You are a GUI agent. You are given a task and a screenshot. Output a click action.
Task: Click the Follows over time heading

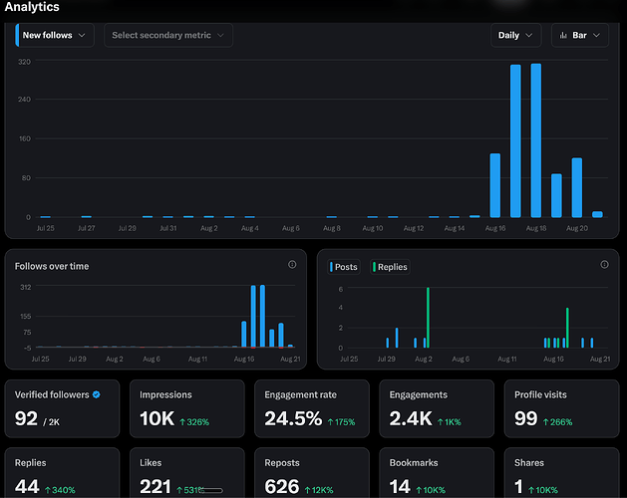coord(52,266)
